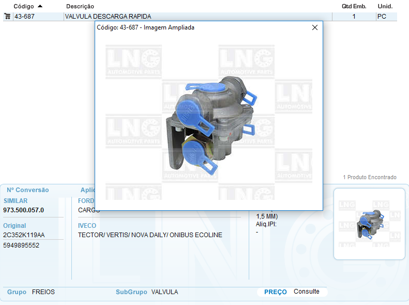Click the Código sort arrow indicator
The height and width of the screenshot is (305, 409).
40,6
